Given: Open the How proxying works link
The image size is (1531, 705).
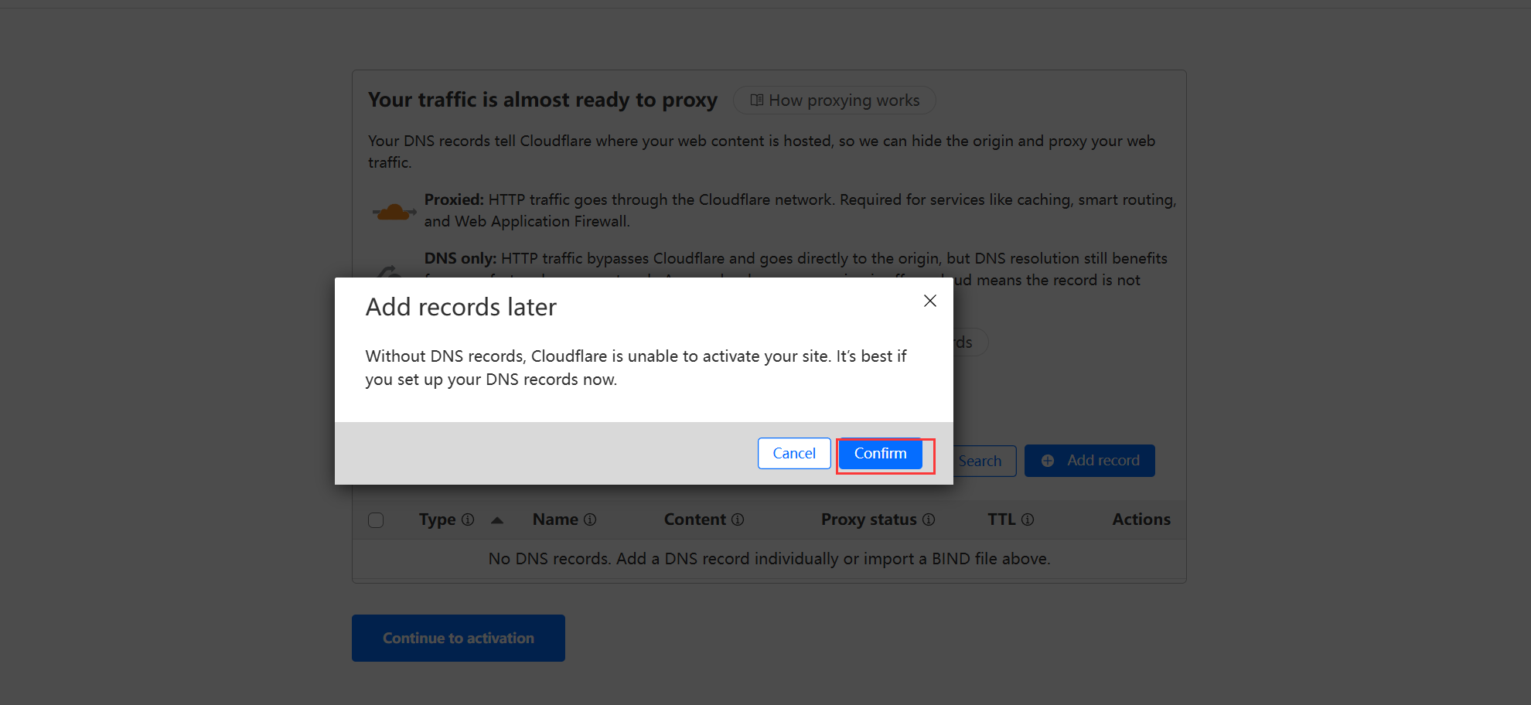Looking at the screenshot, I should point(834,100).
